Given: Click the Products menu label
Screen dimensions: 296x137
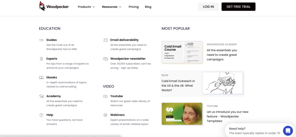Looking at the screenshot, I should coord(84,7).
